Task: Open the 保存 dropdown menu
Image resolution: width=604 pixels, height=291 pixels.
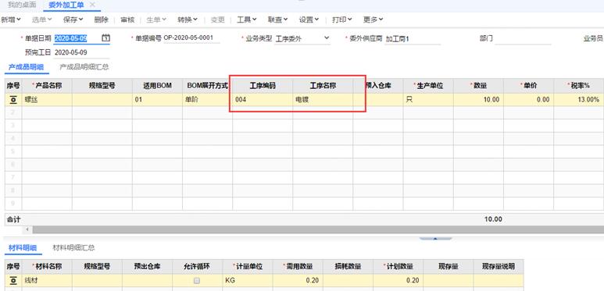Action: (73, 20)
